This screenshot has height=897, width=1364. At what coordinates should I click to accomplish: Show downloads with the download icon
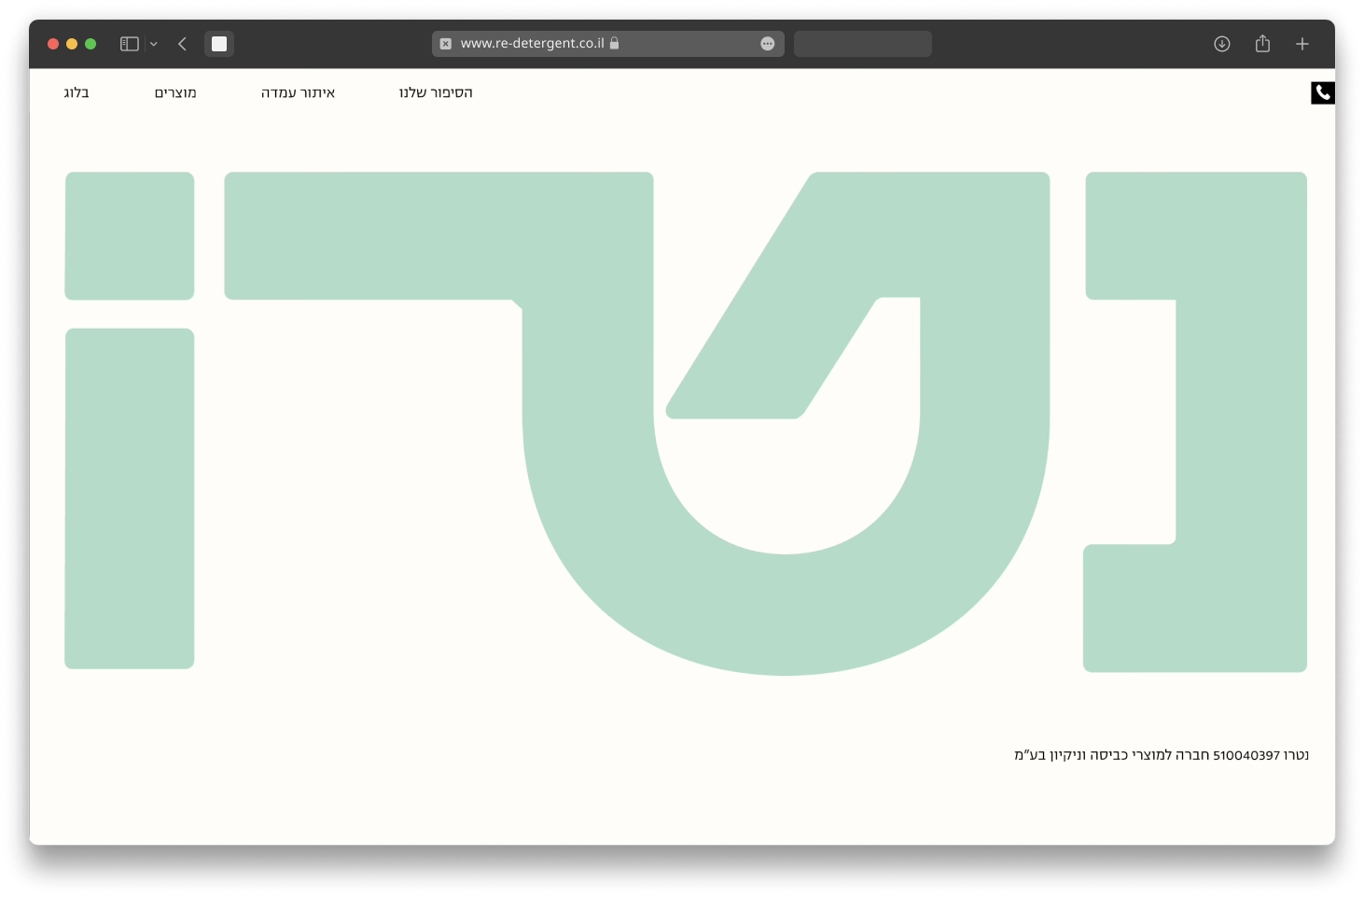pos(1222,44)
